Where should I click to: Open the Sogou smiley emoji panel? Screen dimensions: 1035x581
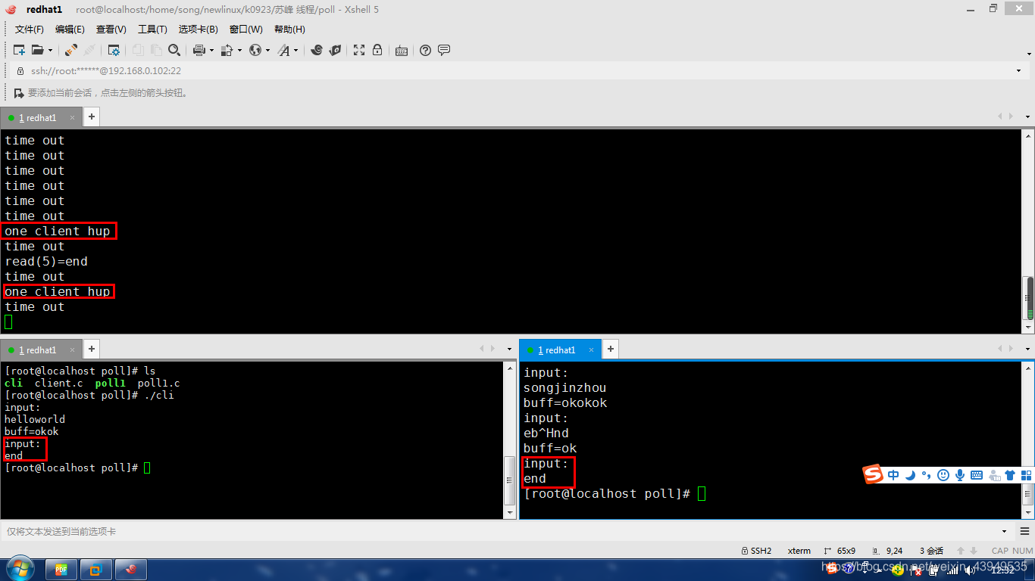943,475
